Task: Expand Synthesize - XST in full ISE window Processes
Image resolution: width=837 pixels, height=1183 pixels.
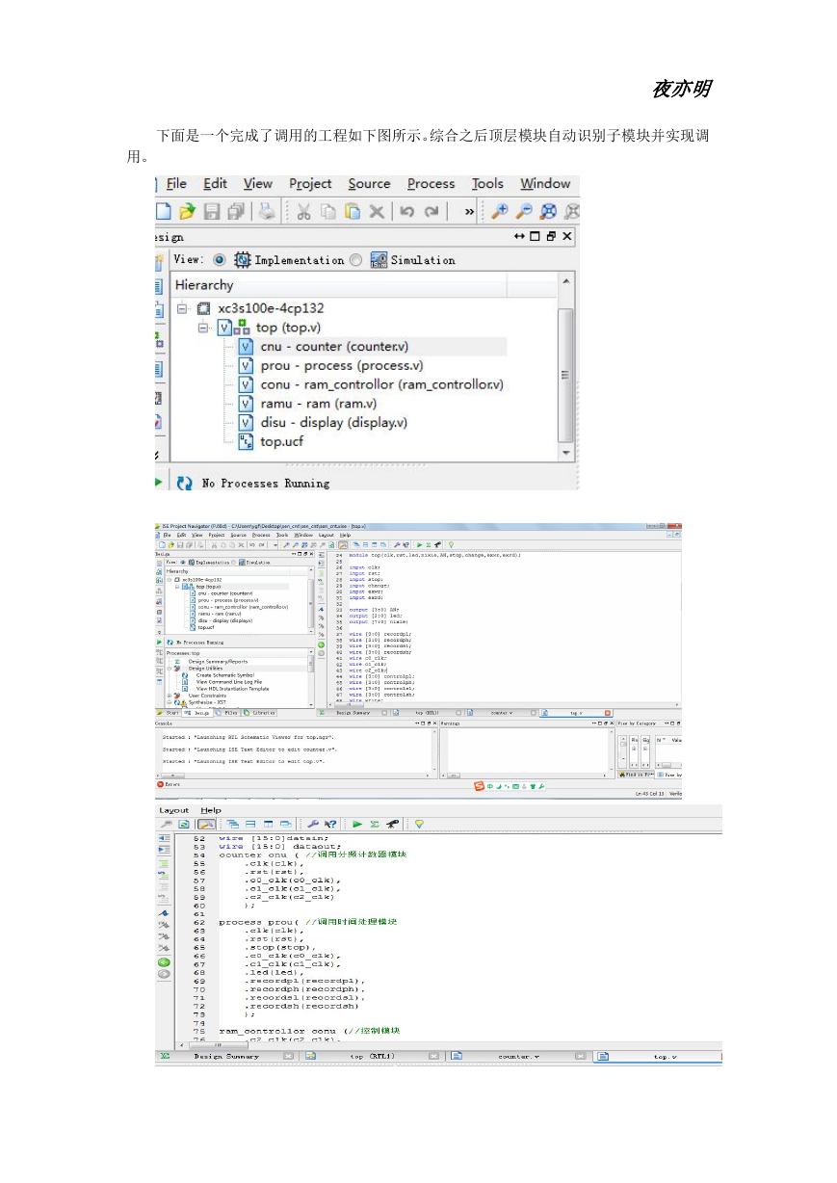Action: (169, 702)
